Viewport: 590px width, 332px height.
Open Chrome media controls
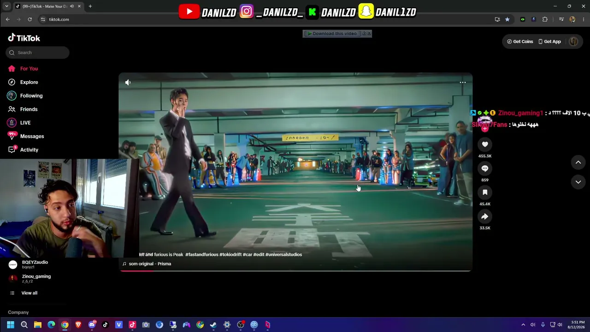561,19
